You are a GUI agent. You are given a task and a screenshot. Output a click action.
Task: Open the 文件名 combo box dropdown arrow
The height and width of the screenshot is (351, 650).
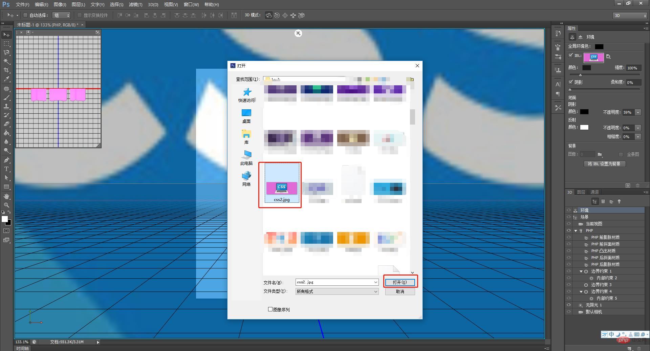(375, 282)
